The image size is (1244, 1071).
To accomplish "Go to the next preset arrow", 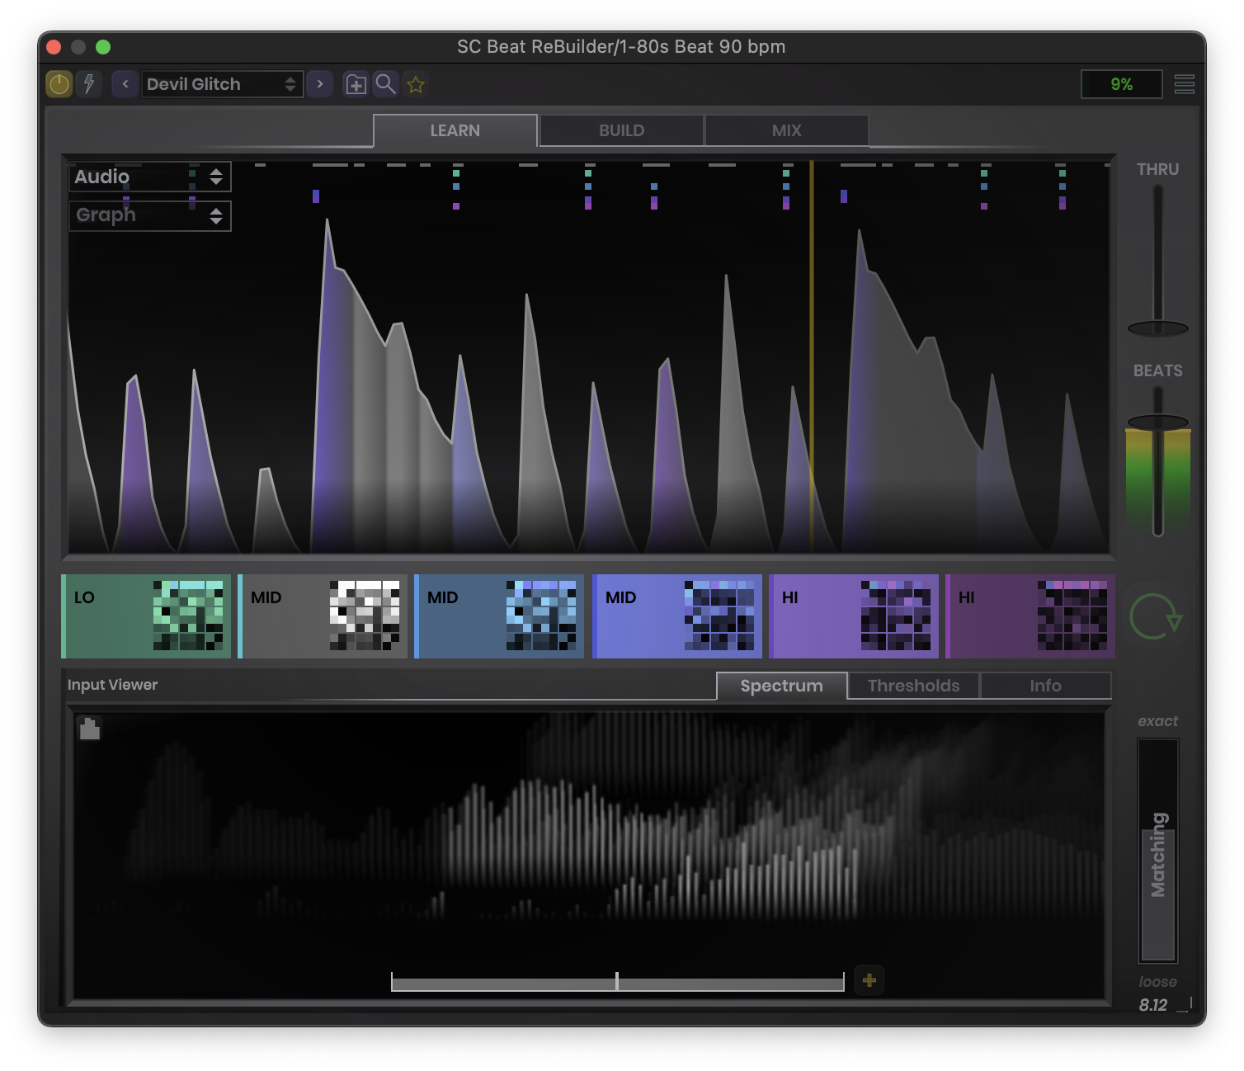I will pyautogui.click(x=320, y=84).
